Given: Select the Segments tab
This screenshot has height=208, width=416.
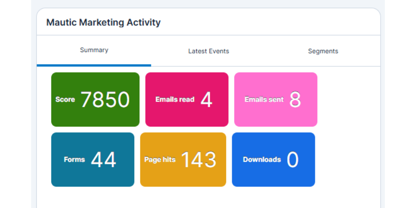Looking at the screenshot, I should [x=323, y=51].
